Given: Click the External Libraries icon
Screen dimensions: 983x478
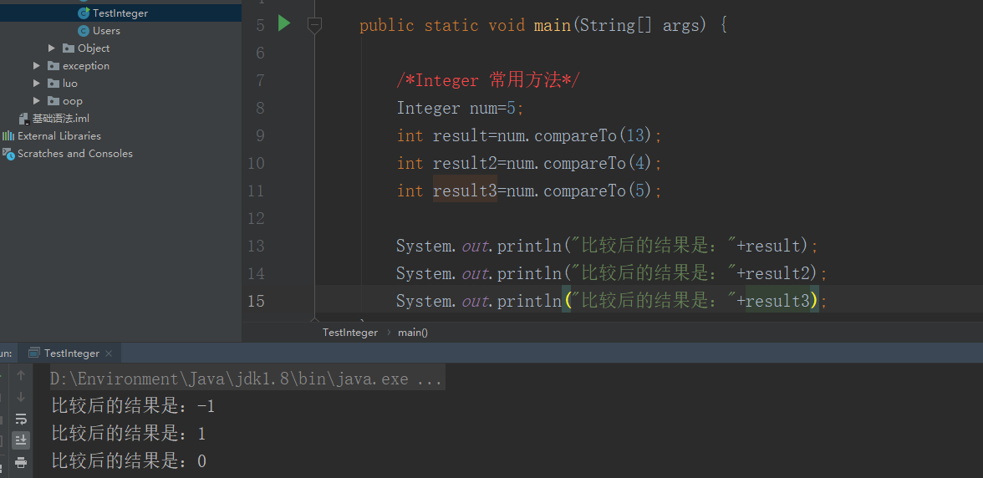Looking at the screenshot, I should coord(8,136).
